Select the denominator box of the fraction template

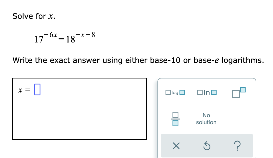(x=175, y=124)
